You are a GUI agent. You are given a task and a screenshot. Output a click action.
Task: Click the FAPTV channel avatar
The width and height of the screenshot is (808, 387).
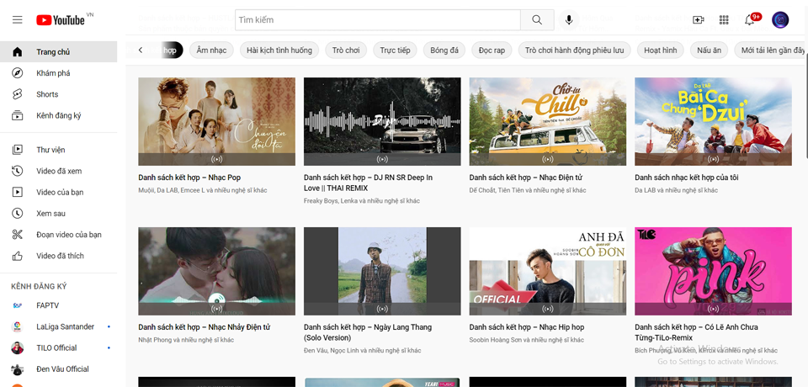coord(18,305)
